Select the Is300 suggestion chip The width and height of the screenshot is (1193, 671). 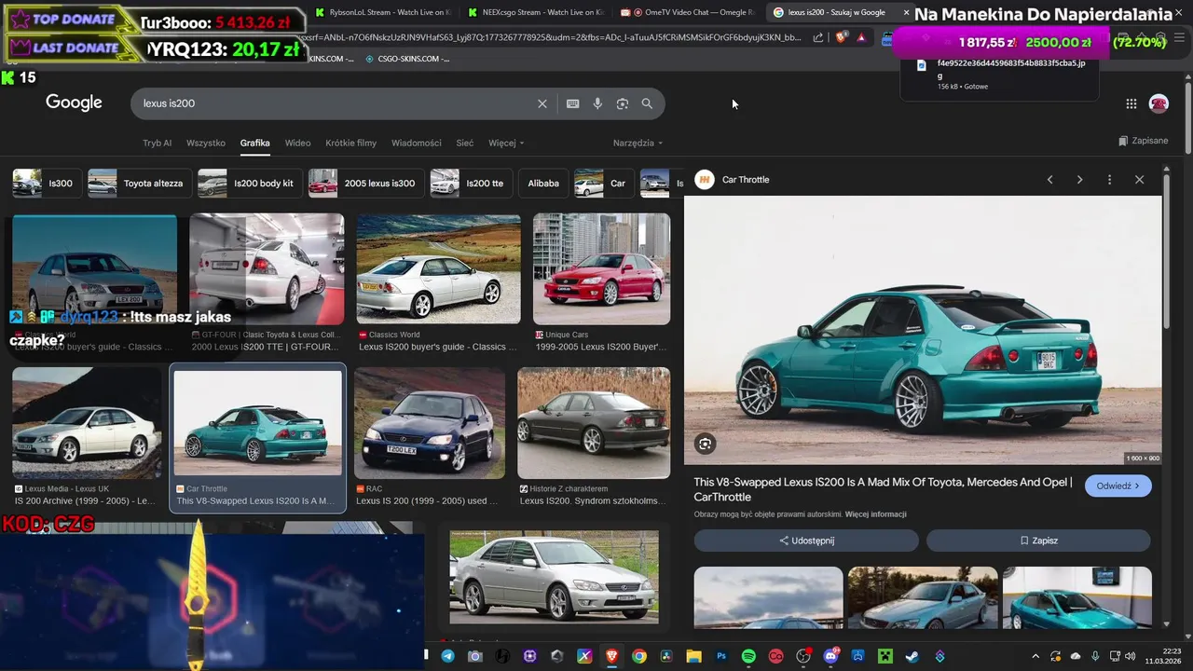48,184
